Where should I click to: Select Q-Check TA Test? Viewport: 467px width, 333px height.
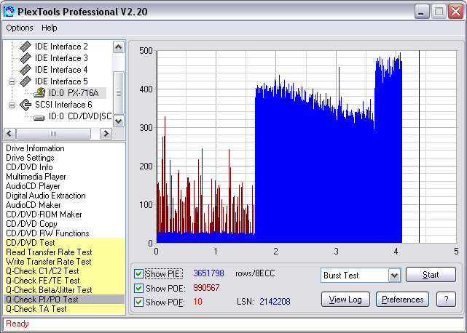(64, 309)
